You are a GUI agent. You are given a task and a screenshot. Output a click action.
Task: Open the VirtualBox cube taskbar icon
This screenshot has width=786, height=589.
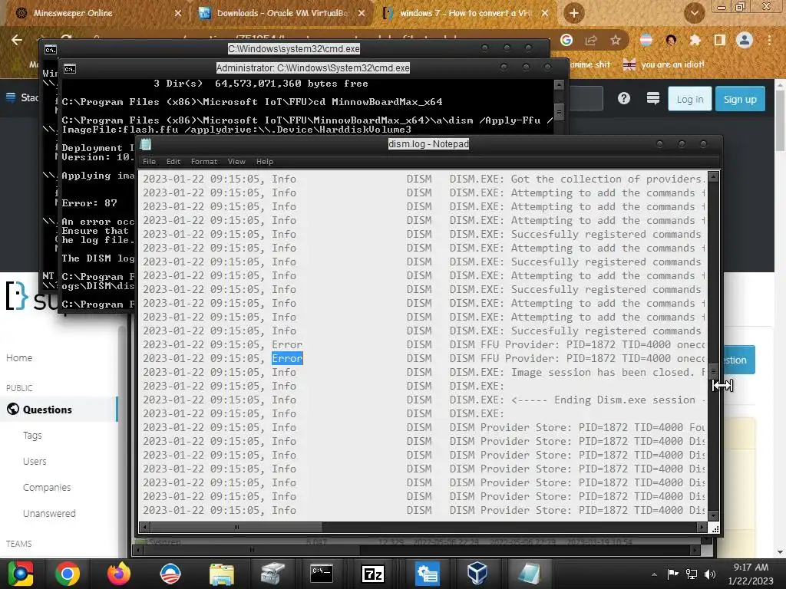click(477, 574)
